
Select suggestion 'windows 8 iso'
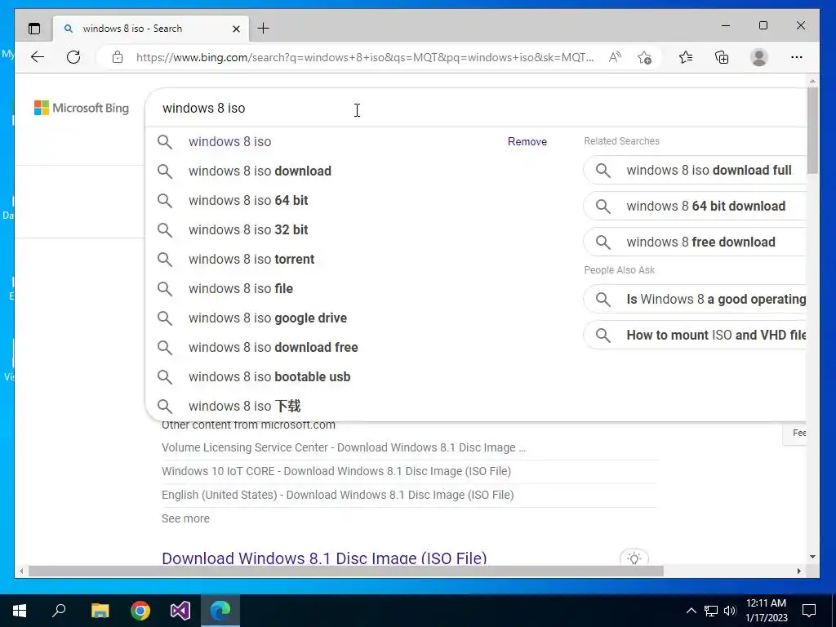229,141
